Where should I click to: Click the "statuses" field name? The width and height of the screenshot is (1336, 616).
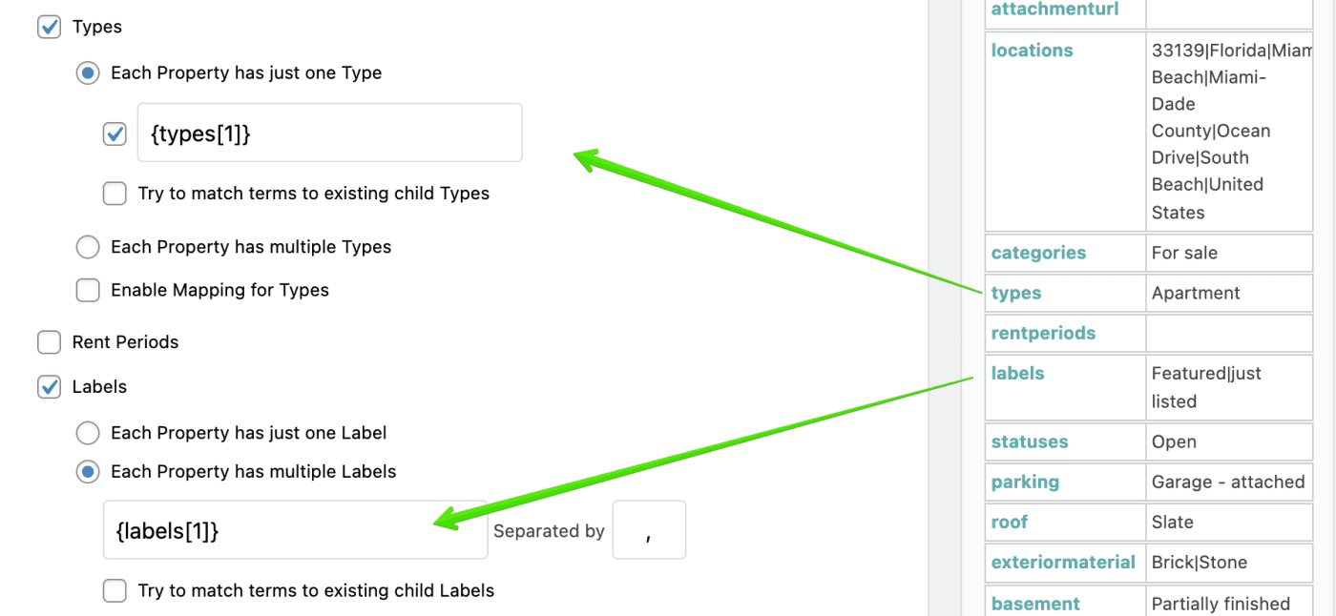(x=1030, y=441)
